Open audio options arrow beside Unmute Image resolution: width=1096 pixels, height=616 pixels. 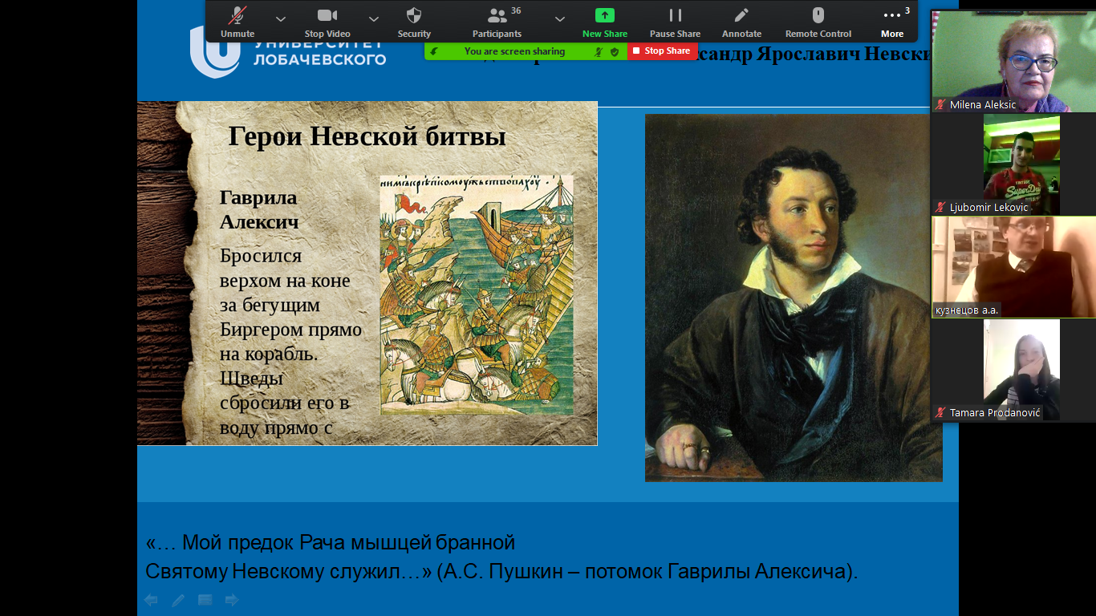280,18
